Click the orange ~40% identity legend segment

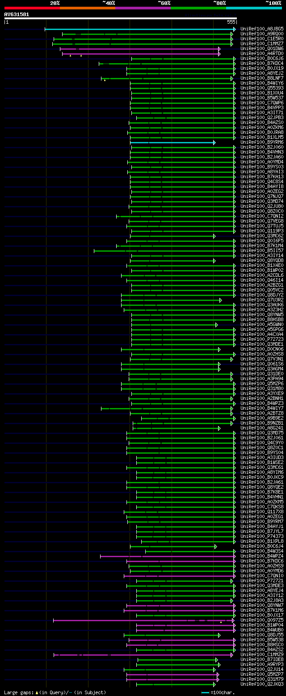88,8
